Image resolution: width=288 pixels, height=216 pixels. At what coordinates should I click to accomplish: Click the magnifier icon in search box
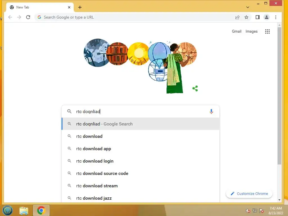pyautogui.click(x=69, y=111)
